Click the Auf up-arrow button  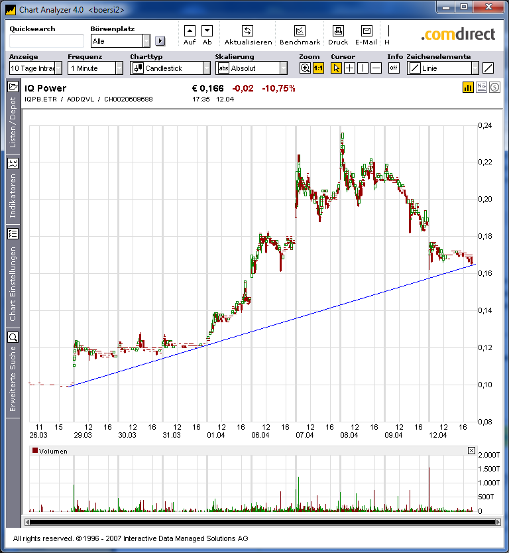[x=190, y=31]
